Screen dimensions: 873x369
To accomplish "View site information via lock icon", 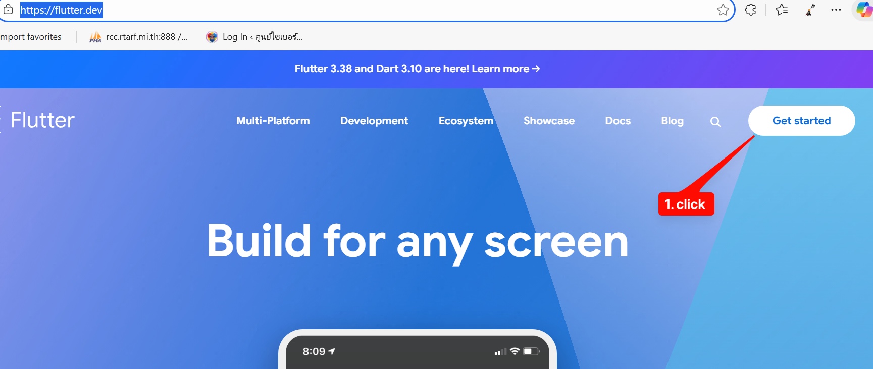I will click(8, 10).
